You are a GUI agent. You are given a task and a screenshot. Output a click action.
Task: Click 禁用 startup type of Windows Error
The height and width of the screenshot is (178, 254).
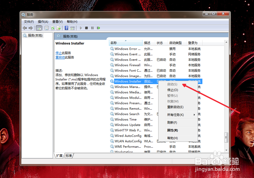tap(172, 49)
